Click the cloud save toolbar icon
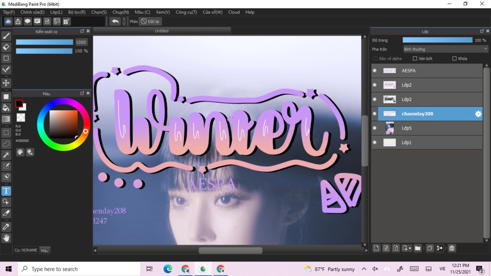 [8, 21]
